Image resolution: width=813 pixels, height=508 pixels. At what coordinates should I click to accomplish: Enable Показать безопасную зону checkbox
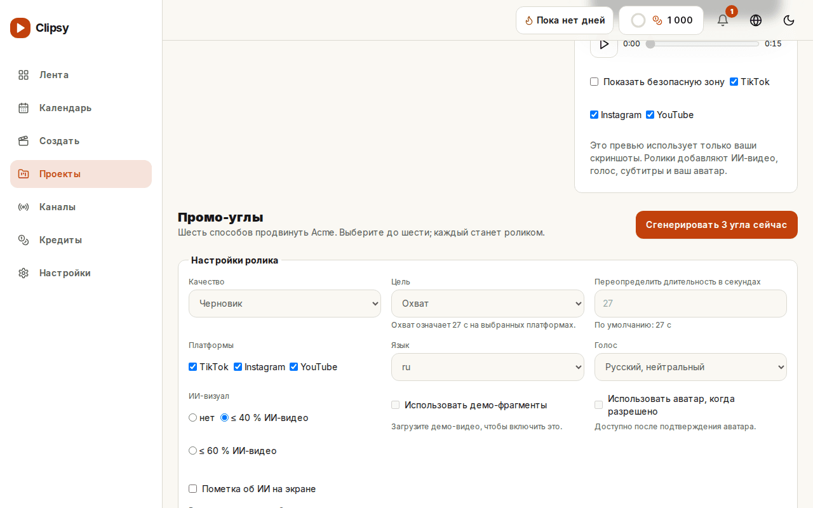click(x=594, y=82)
